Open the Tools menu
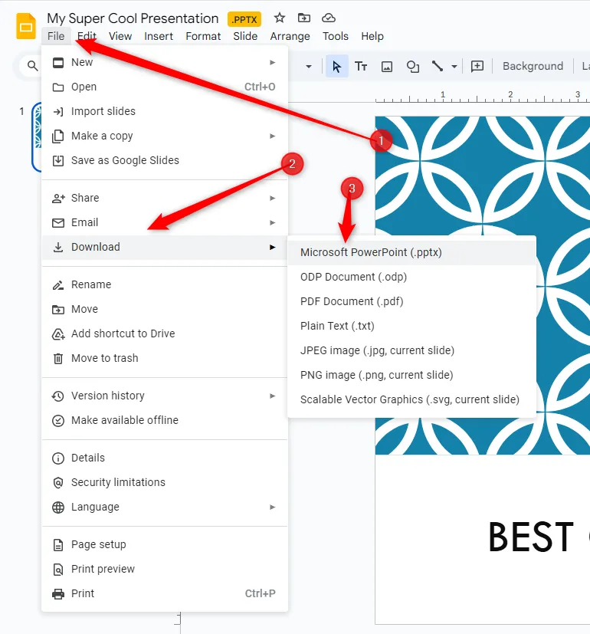The width and height of the screenshot is (590, 634). pyautogui.click(x=336, y=36)
